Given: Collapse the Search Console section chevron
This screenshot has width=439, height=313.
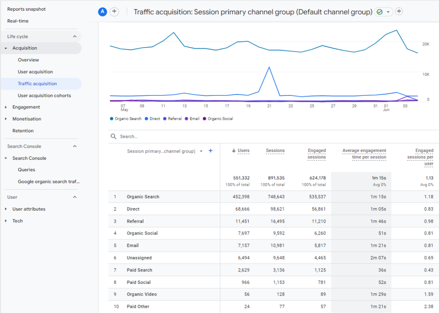Looking at the screenshot, I should pos(75,146).
